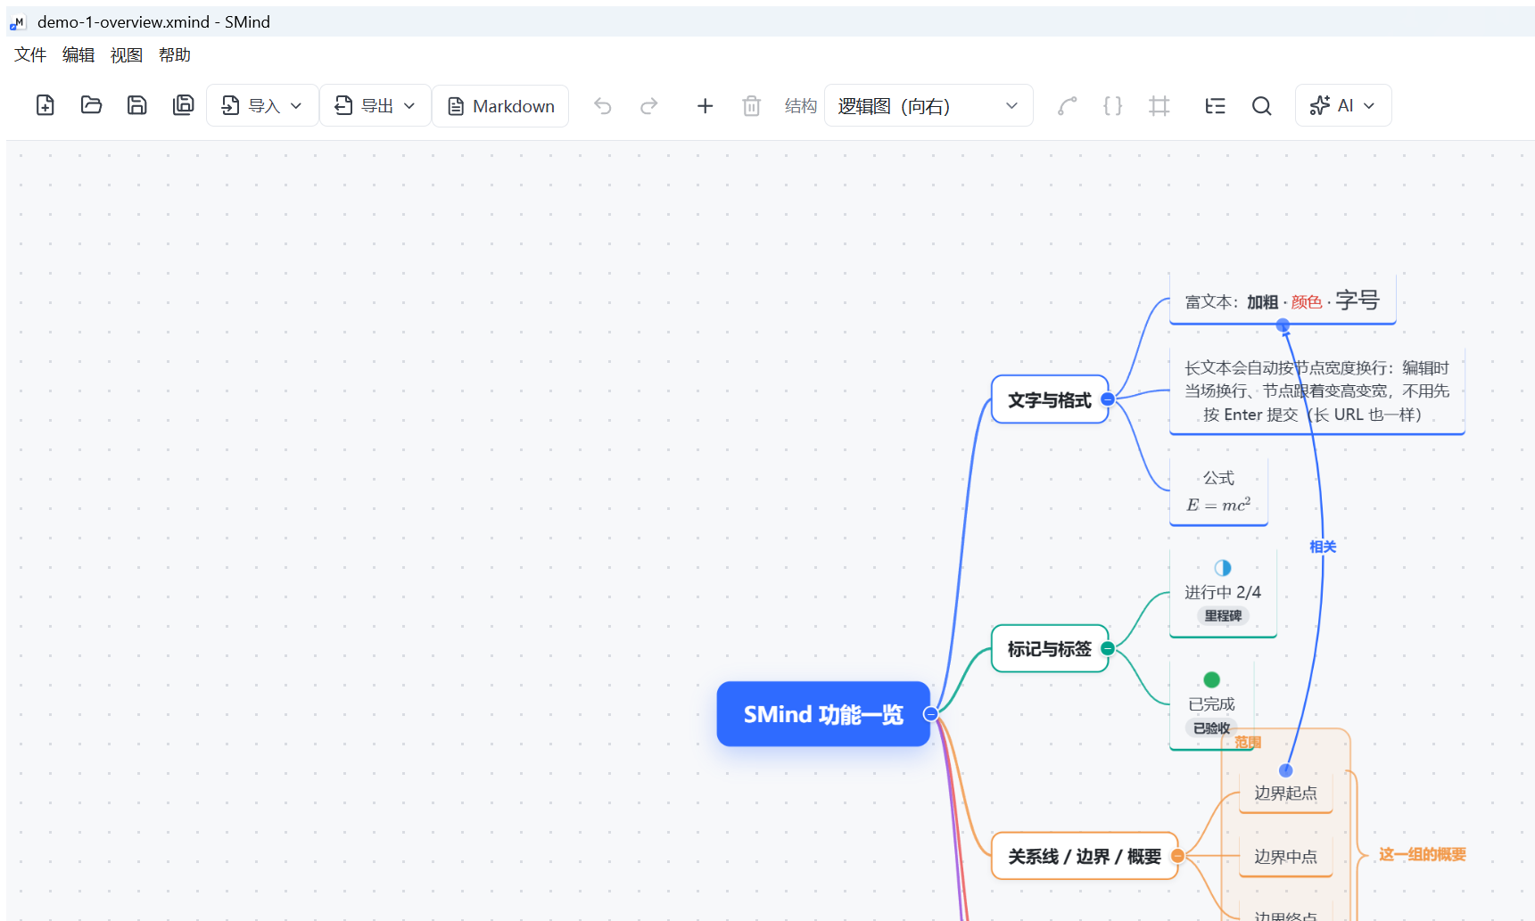The height and width of the screenshot is (921, 1535).
Task: Redo the last action
Action: pos(649,106)
